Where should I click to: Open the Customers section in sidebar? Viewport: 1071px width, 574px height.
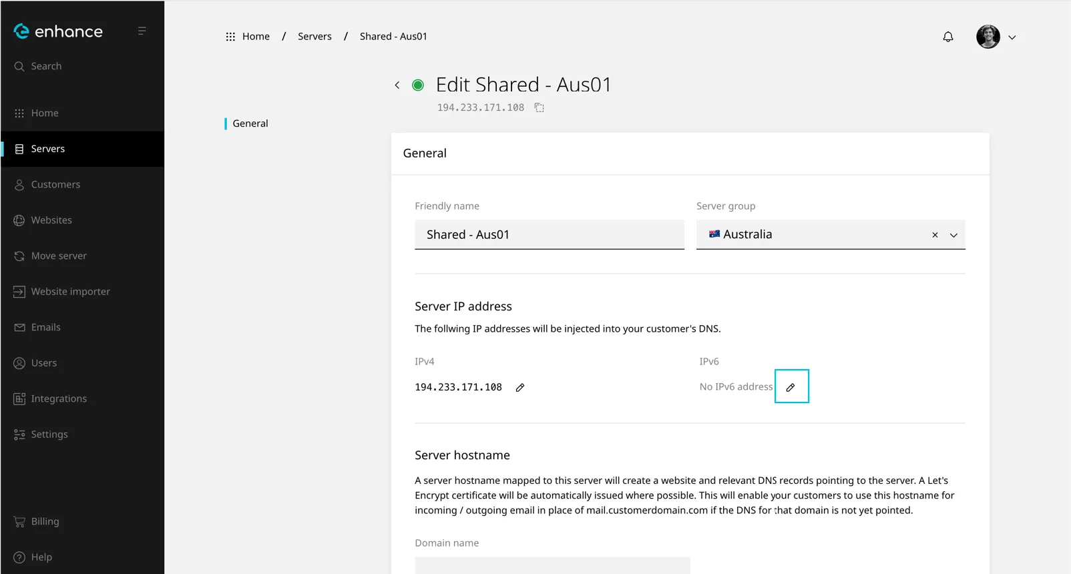55,184
